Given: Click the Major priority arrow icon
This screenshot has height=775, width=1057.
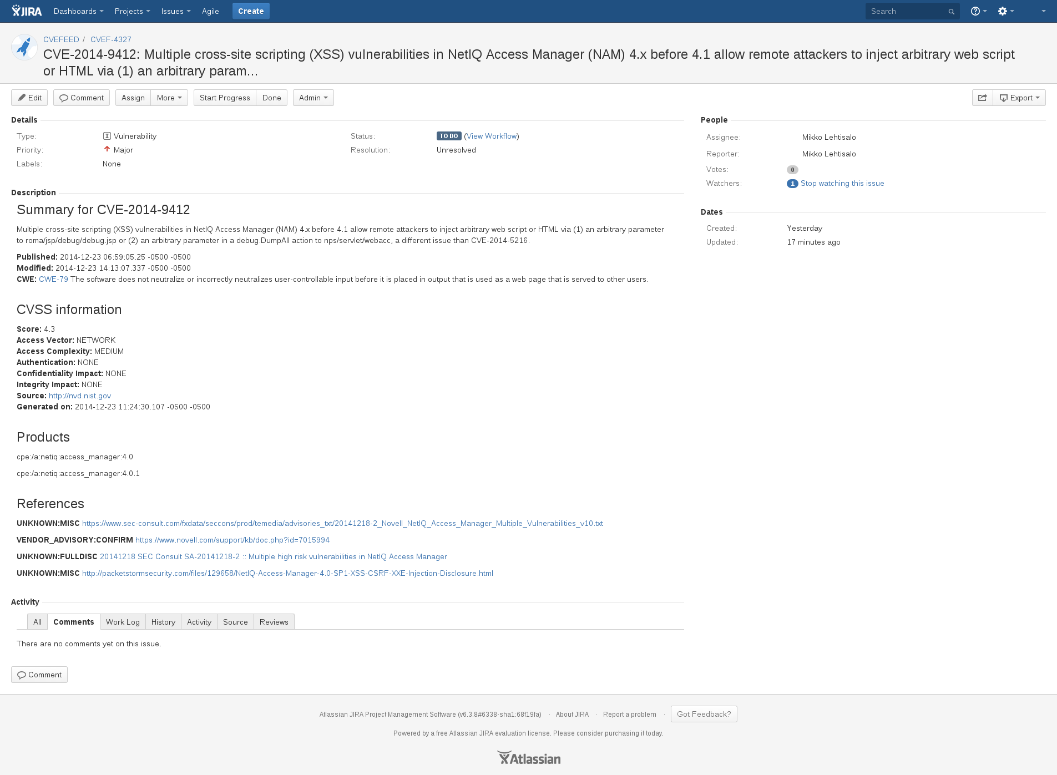Looking at the screenshot, I should coord(107,149).
